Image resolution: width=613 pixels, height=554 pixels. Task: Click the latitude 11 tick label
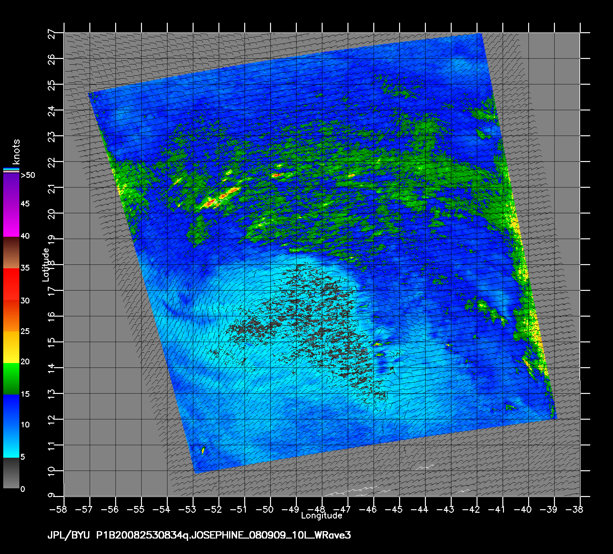tap(52, 446)
